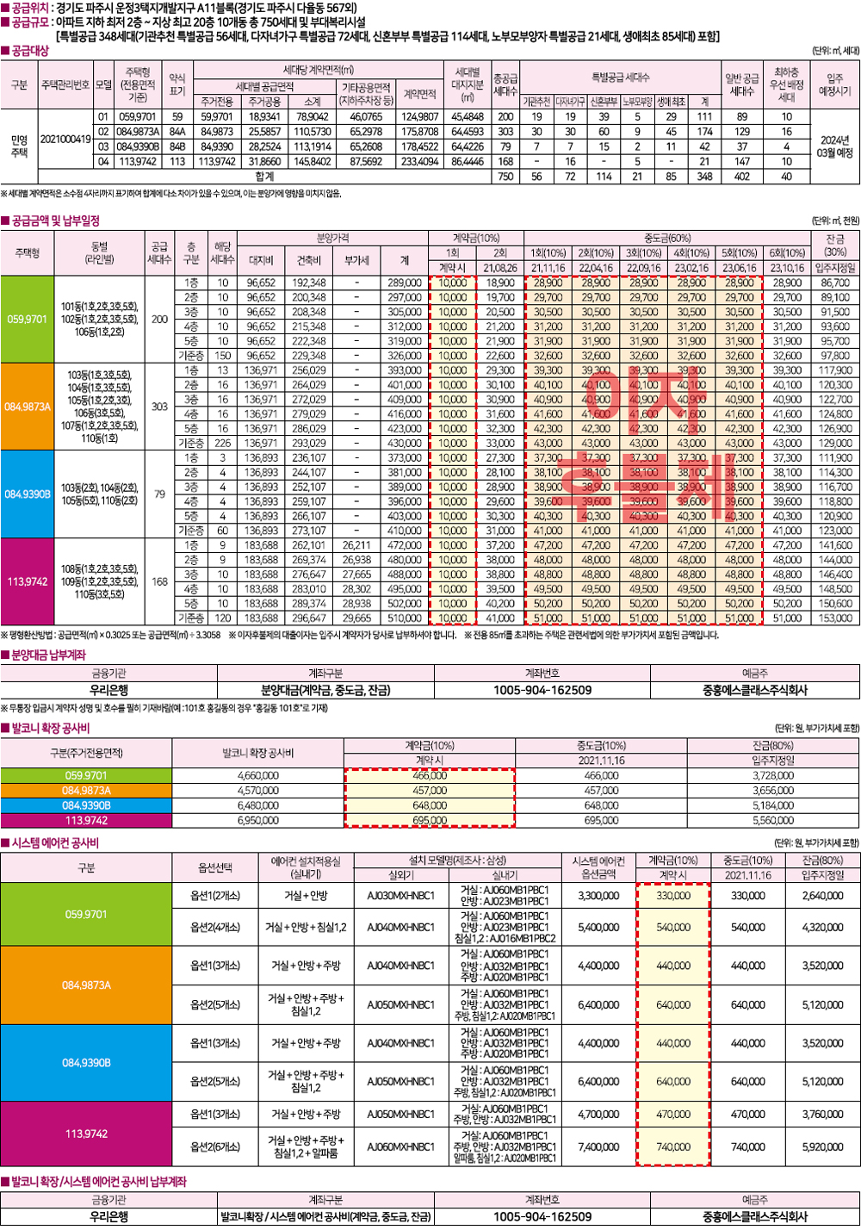Click balance amount '153,000'
Screen dimensions: 861x1230
(835, 618)
